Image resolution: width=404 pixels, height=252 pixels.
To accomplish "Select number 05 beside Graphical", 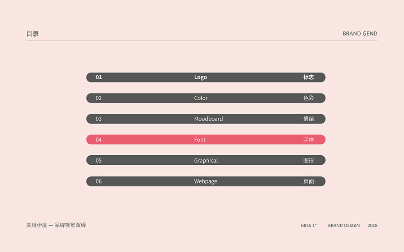I will coord(99,161).
